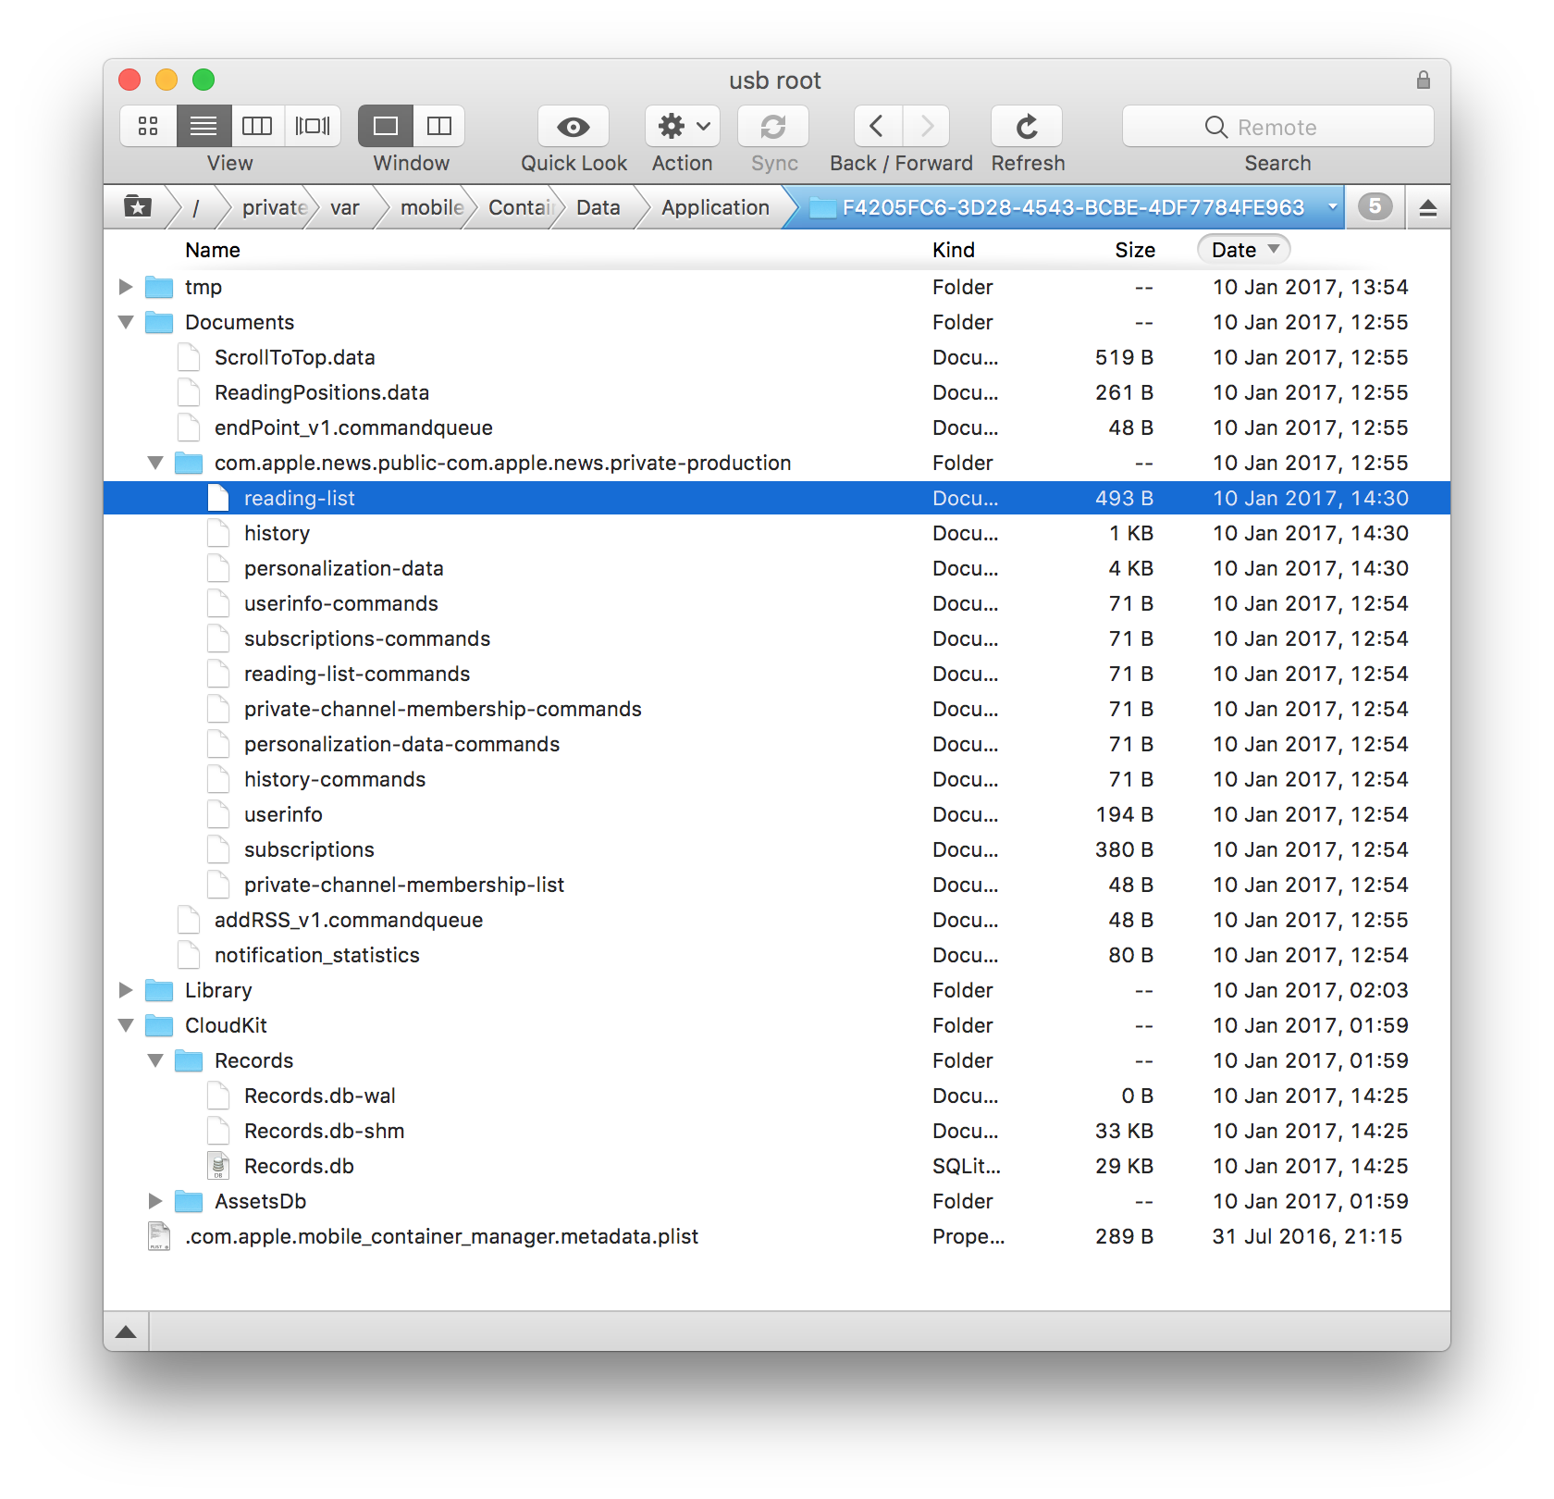
Task: Sort files by Name column
Action: (x=213, y=250)
